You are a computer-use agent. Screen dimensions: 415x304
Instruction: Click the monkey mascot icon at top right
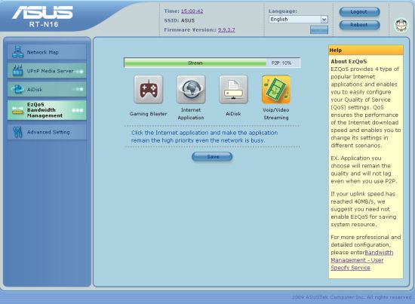(401, 26)
